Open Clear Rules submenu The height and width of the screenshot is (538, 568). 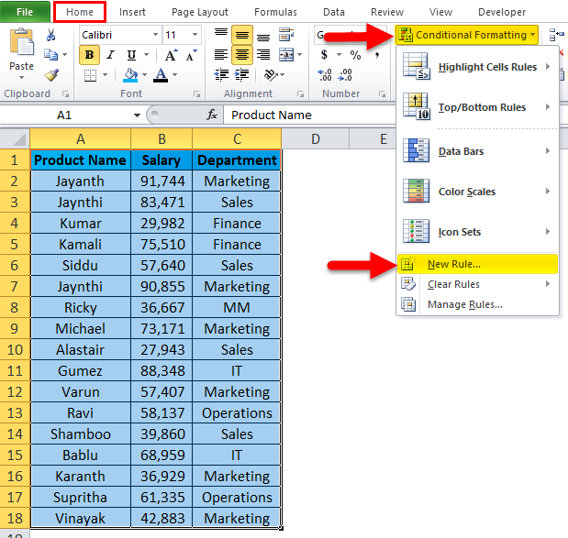coord(477,284)
